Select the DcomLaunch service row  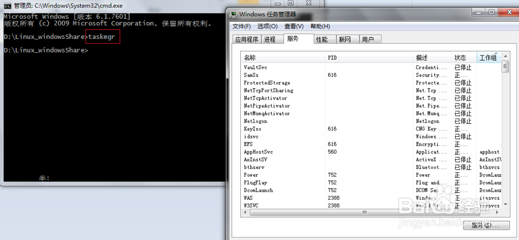(372, 190)
